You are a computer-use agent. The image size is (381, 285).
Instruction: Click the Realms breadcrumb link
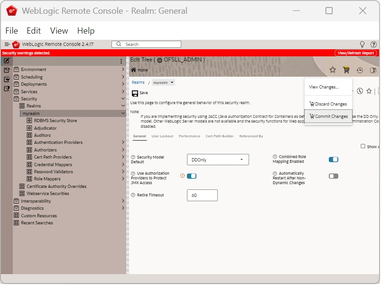(x=138, y=83)
